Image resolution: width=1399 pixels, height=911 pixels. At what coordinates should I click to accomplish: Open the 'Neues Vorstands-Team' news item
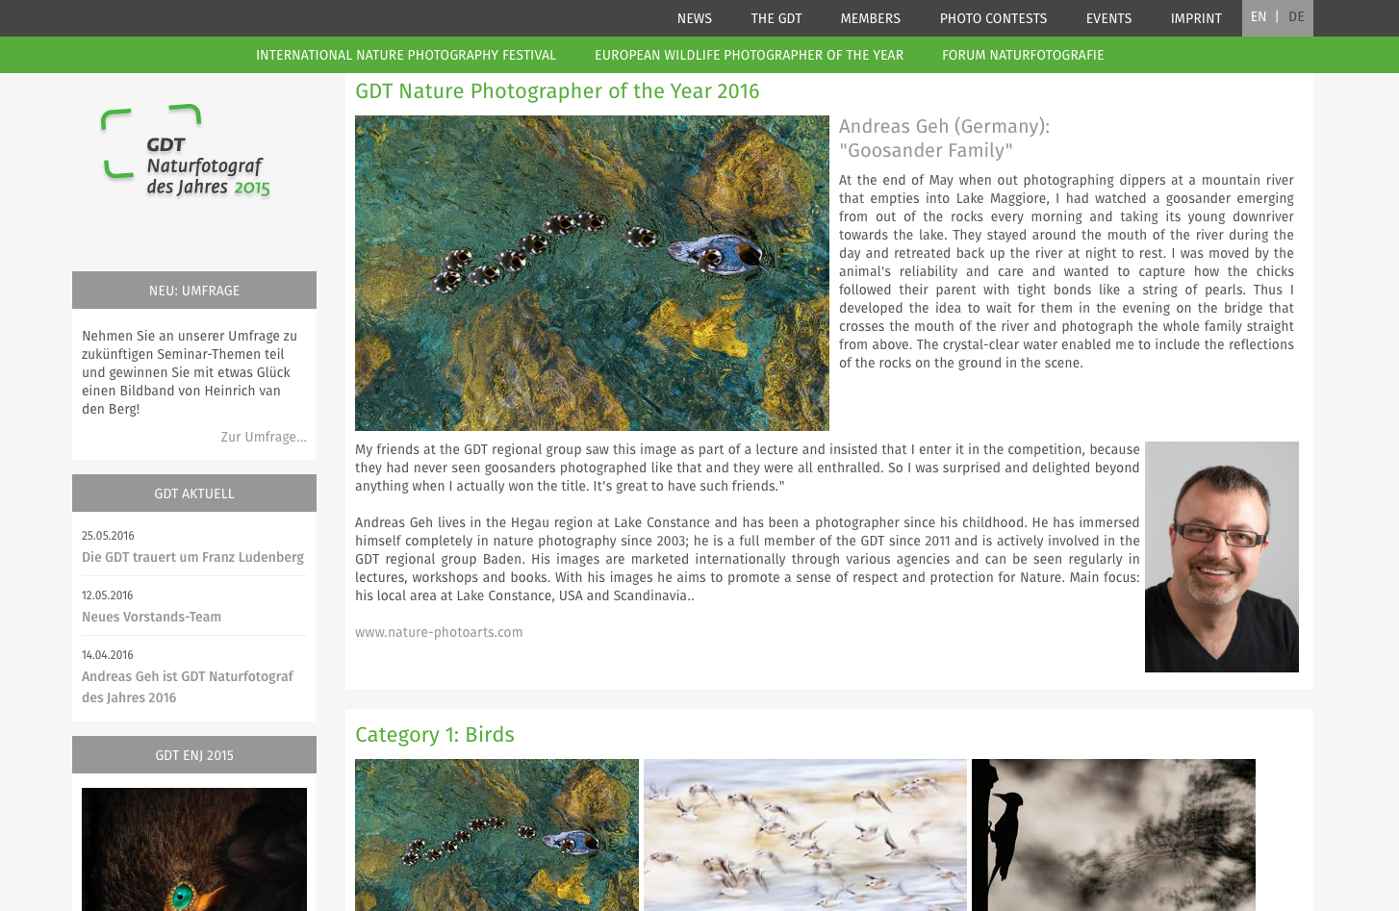[151, 617]
